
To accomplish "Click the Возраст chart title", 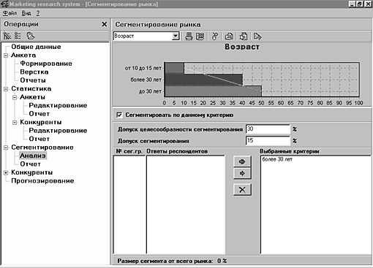I will [x=242, y=47].
